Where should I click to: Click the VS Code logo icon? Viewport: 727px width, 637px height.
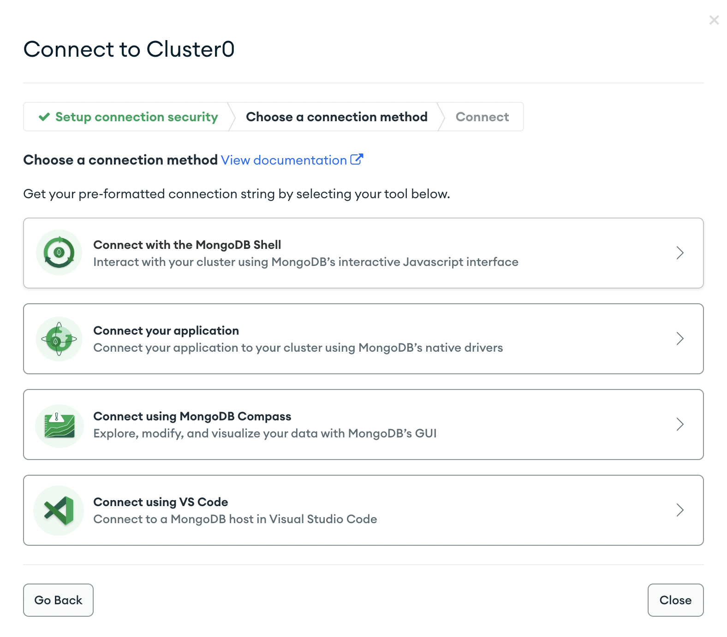(59, 510)
